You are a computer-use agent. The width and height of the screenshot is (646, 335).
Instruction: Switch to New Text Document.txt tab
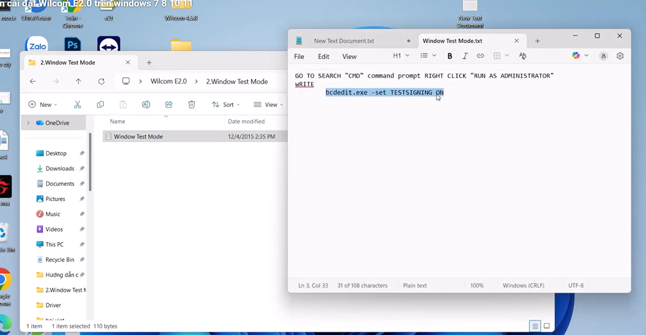tap(344, 41)
